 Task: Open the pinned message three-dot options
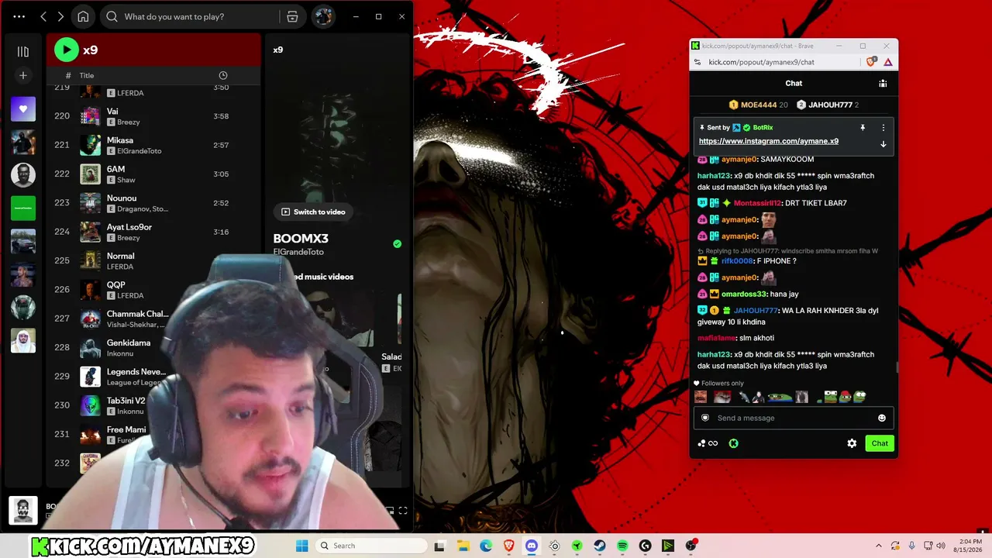pos(883,128)
